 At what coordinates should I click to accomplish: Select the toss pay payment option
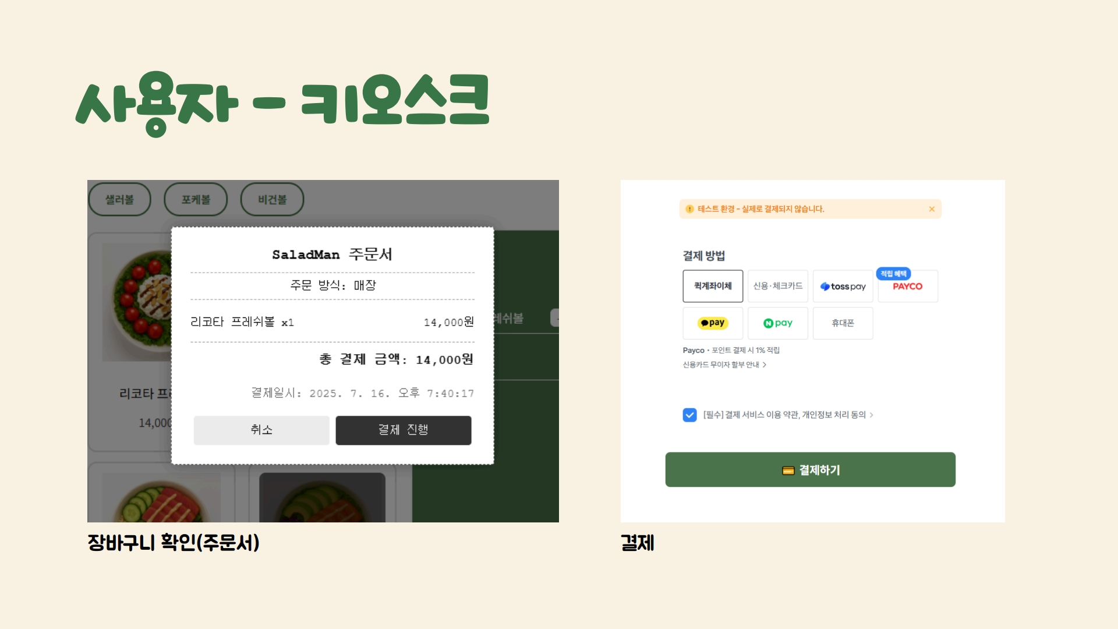pyautogui.click(x=843, y=286)
